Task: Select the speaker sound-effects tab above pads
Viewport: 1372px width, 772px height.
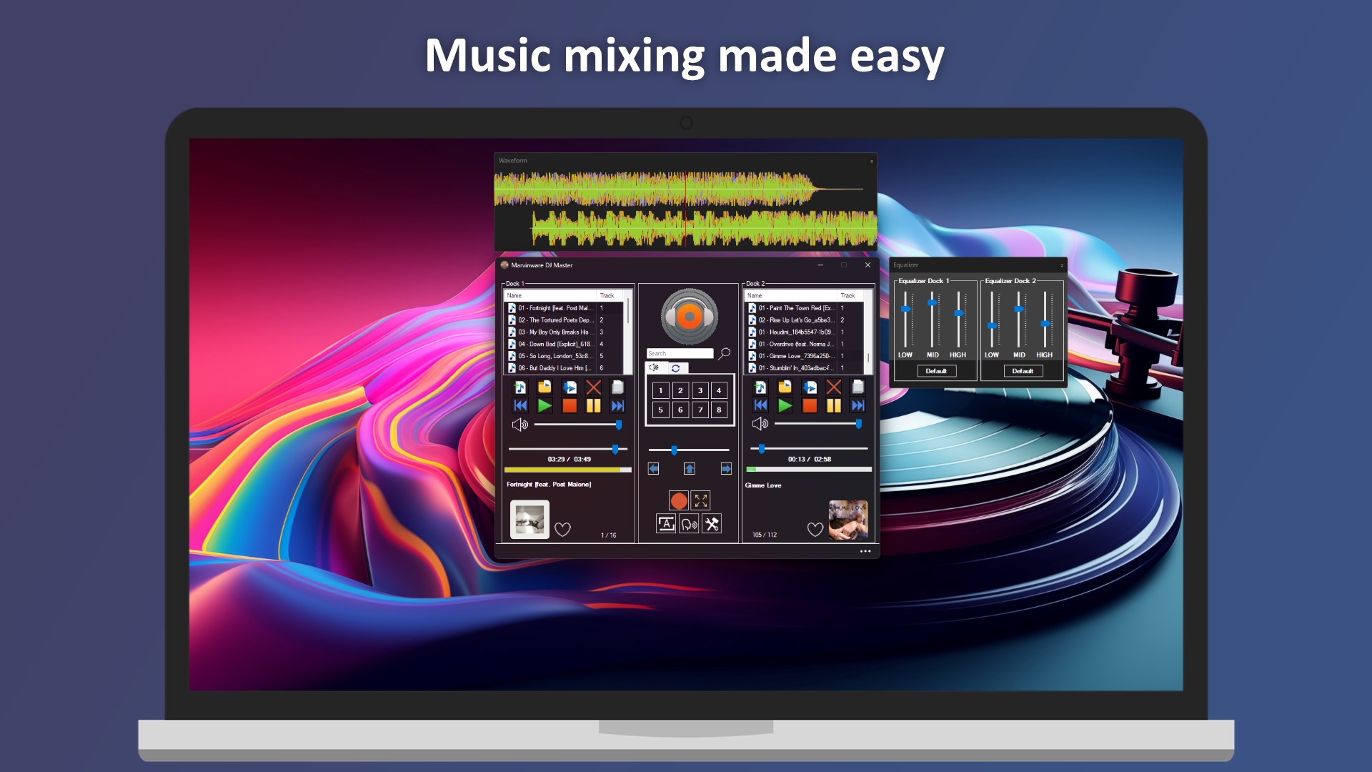Action: [x=654, y=368]
